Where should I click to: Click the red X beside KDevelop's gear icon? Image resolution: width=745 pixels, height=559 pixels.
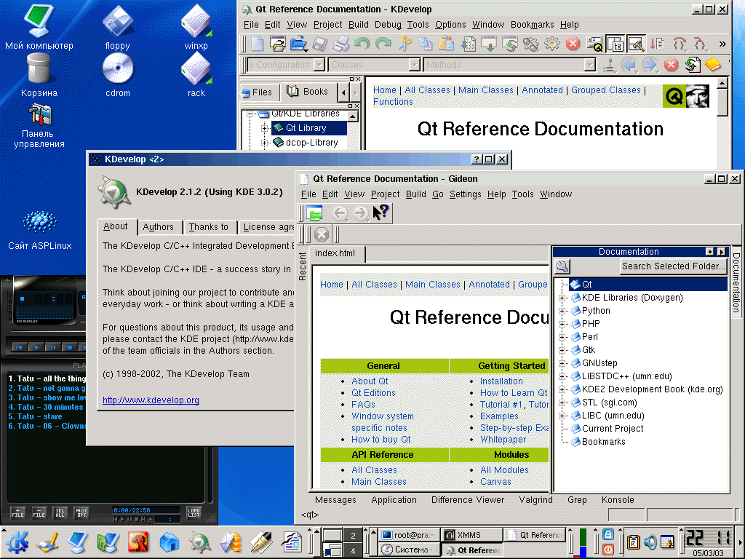[573, 44]
